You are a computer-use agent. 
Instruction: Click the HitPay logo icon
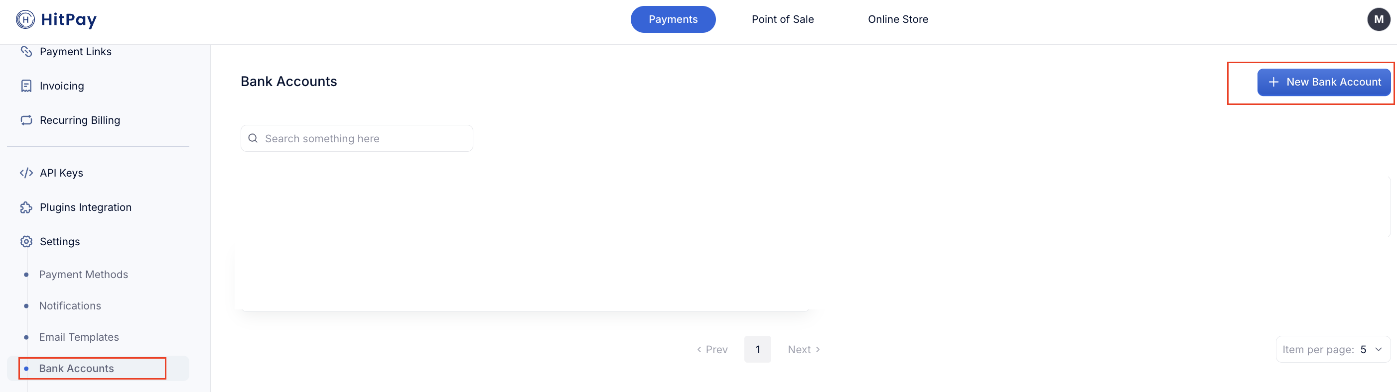click(25, 19)
